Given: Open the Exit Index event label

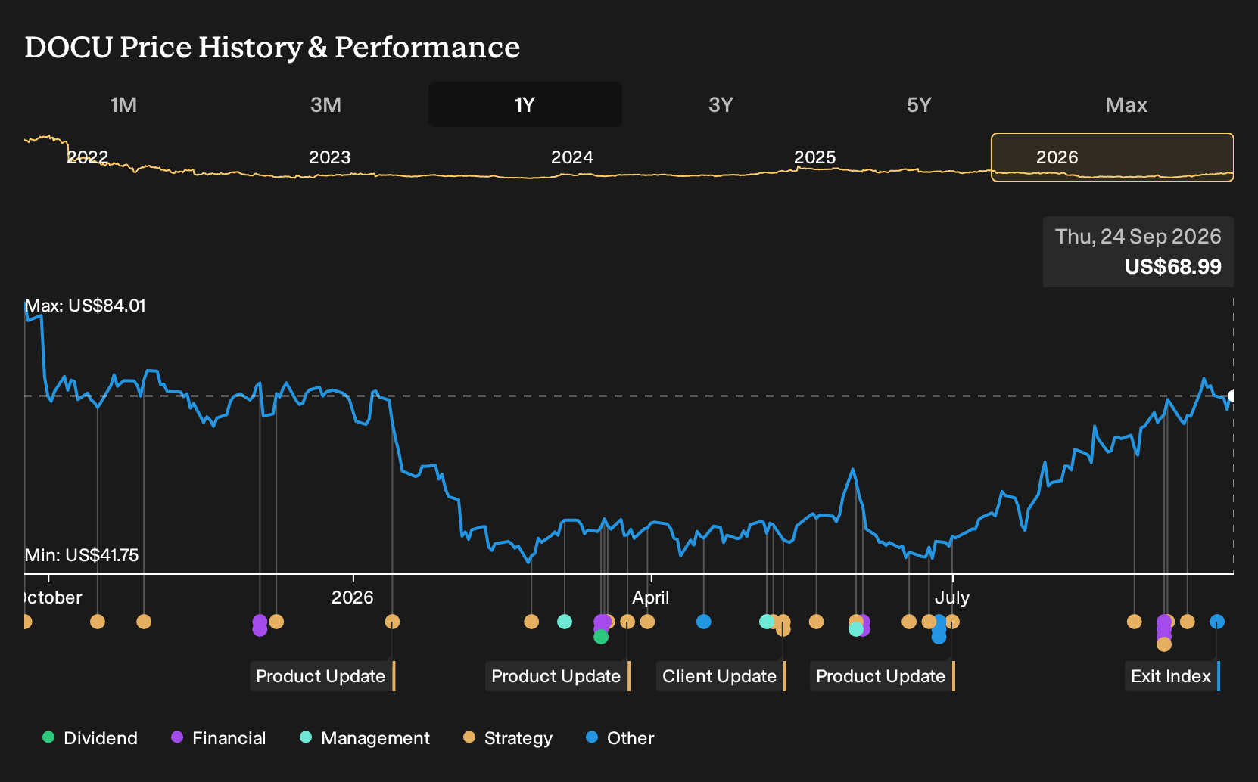Looking at the screenshot, I should point(1172,676).
